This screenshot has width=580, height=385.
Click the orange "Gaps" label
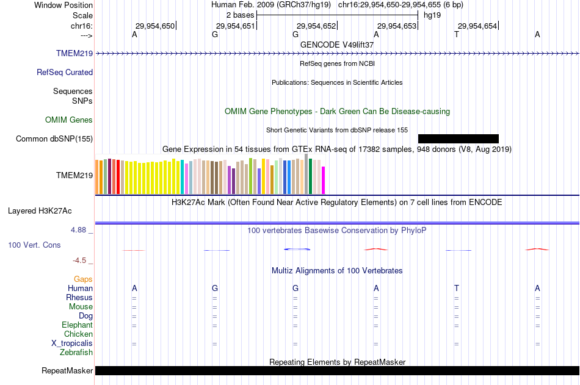tap(83, 279)
